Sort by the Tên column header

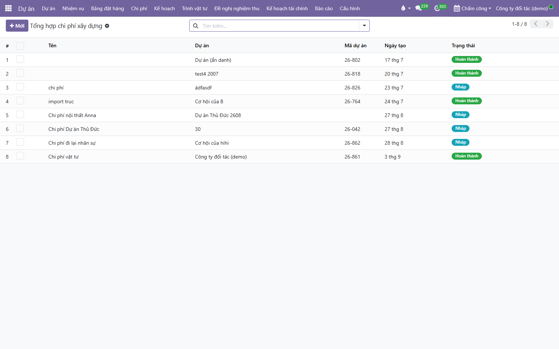point(52,45)
